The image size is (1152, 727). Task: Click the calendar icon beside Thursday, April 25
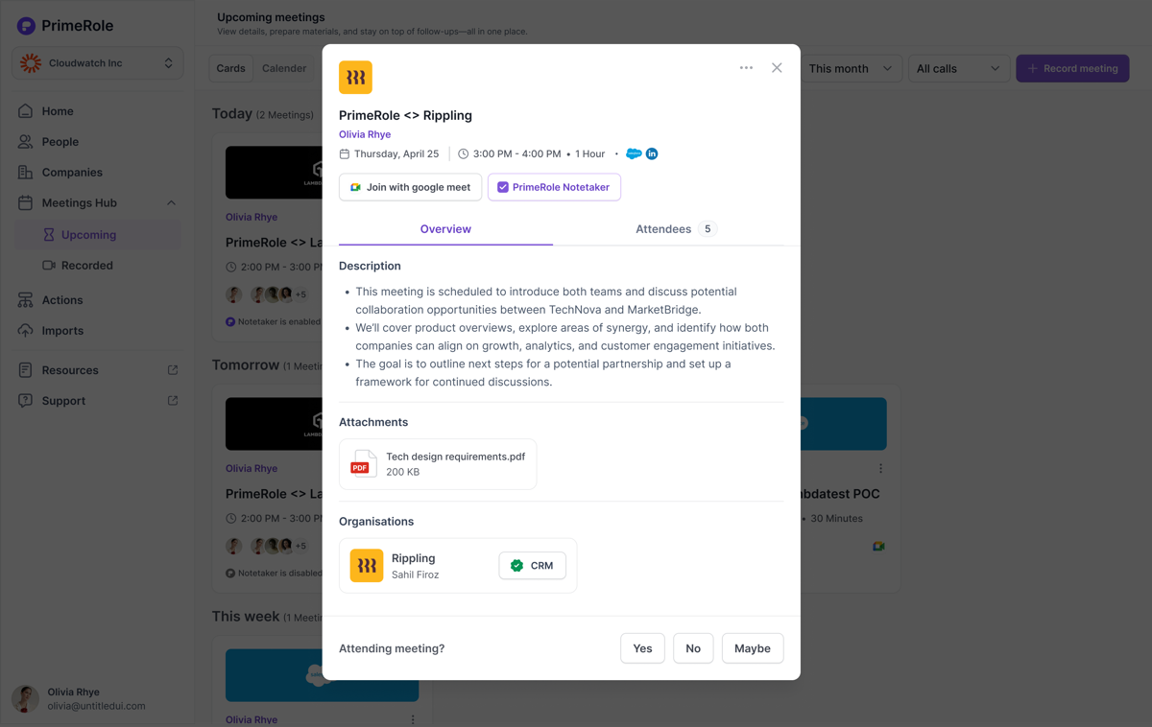coord(345,153)
